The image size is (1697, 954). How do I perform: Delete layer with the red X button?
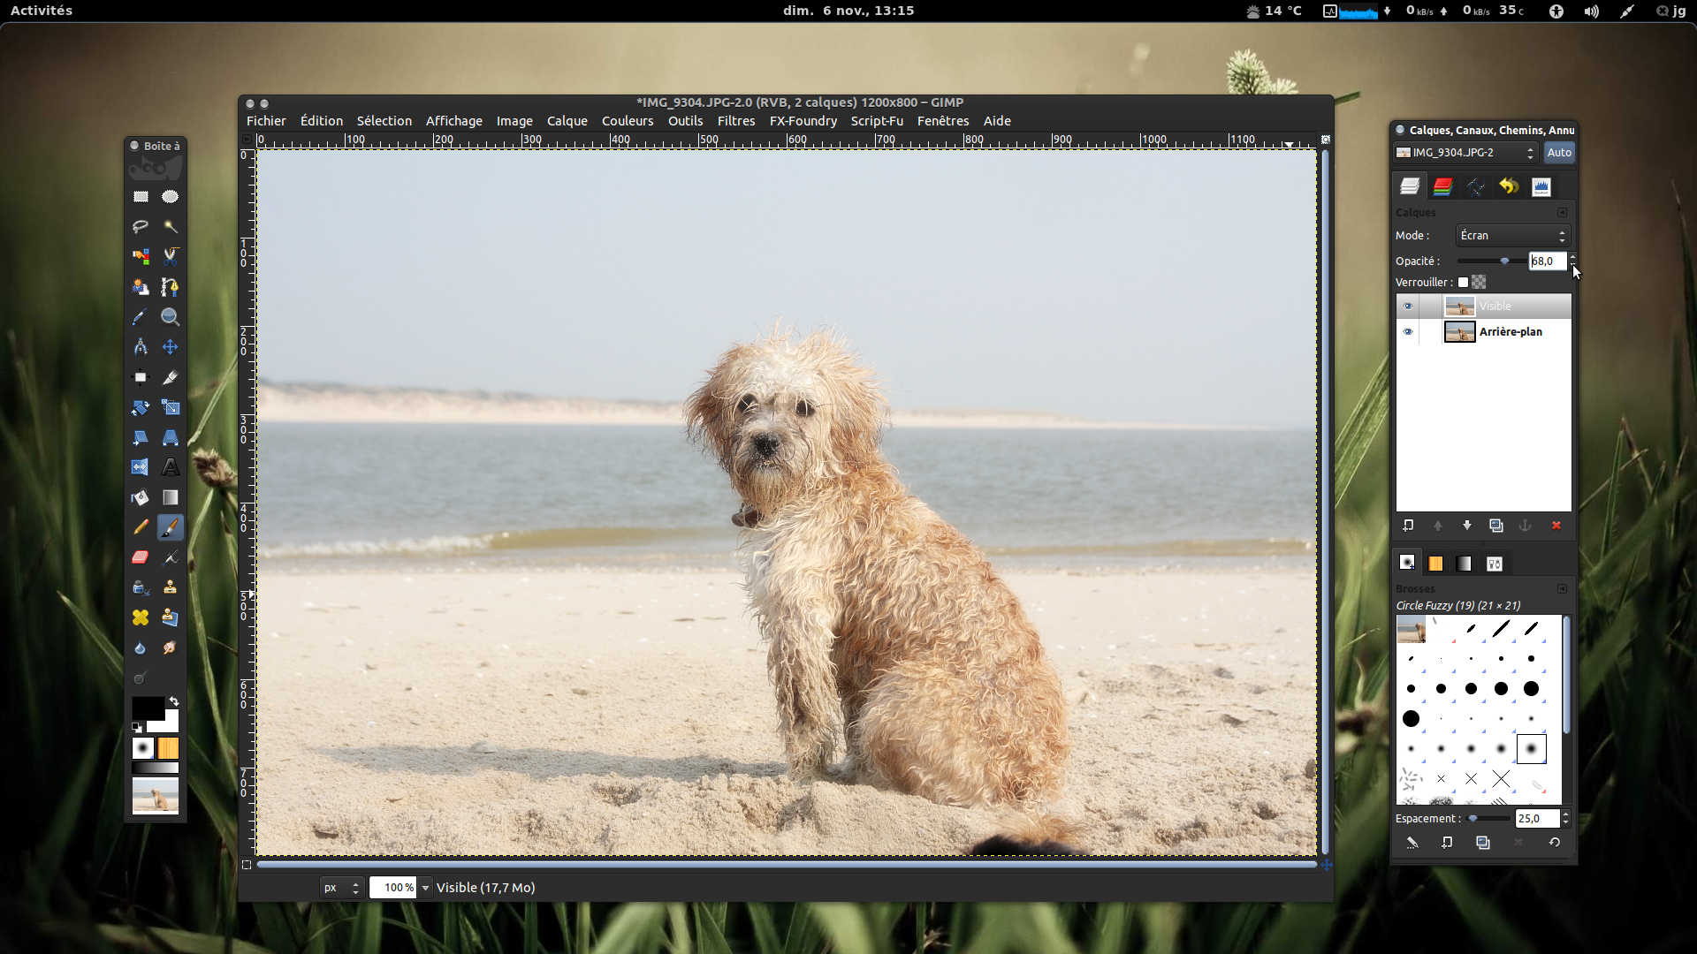click(x=1556, y=526)
